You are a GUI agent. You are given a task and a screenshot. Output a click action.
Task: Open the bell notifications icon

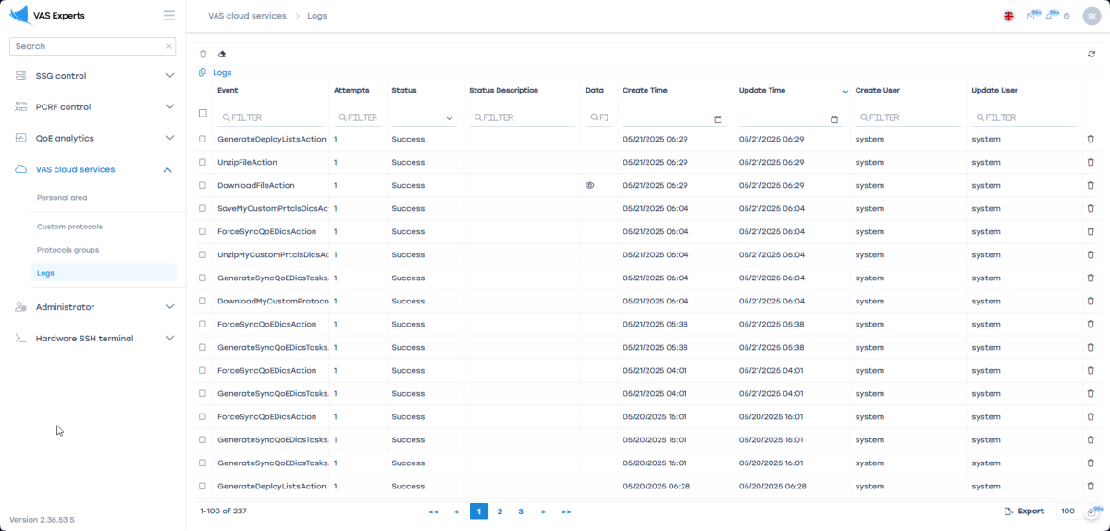pyautogui.click(x=1049, y=16)
